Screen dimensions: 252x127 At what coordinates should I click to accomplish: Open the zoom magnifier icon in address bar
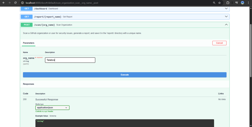[x=214, y=3]
